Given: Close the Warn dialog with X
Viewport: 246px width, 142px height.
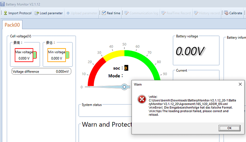Looking at the screenshot, I should pos(240,84).
